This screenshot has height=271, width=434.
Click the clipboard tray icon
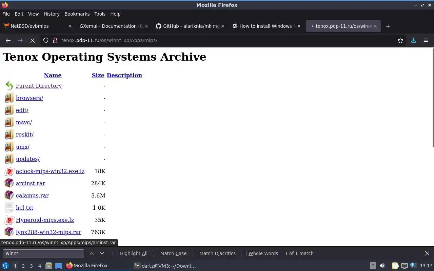point(395,266)
